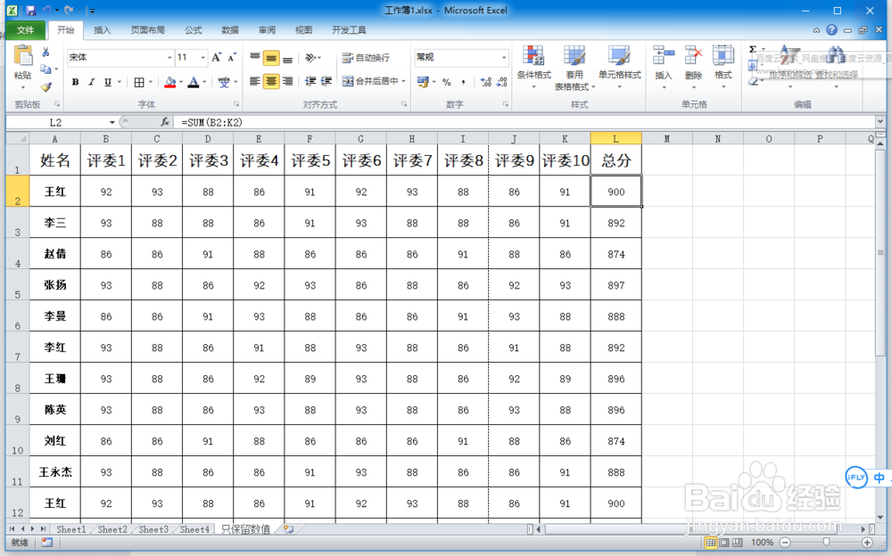
Task: Switch to the 页面布局 Page Layout tab
Action: (148, 30)
